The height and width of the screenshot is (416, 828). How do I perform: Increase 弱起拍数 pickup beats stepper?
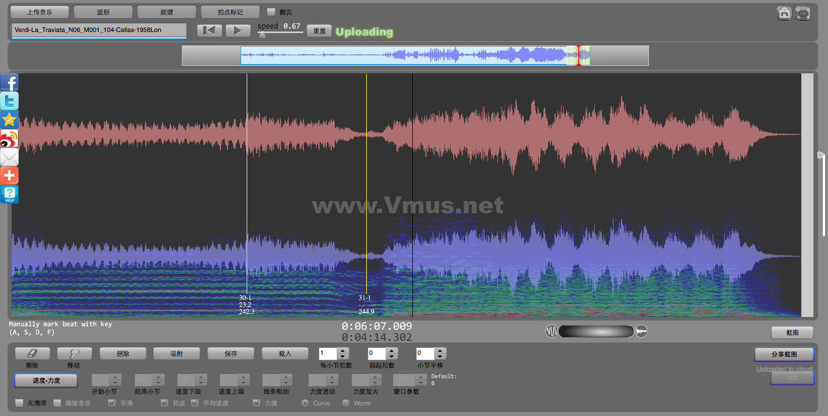[392, 351]
